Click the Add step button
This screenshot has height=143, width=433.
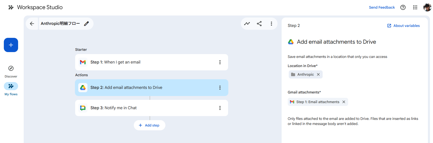[150, 125]
